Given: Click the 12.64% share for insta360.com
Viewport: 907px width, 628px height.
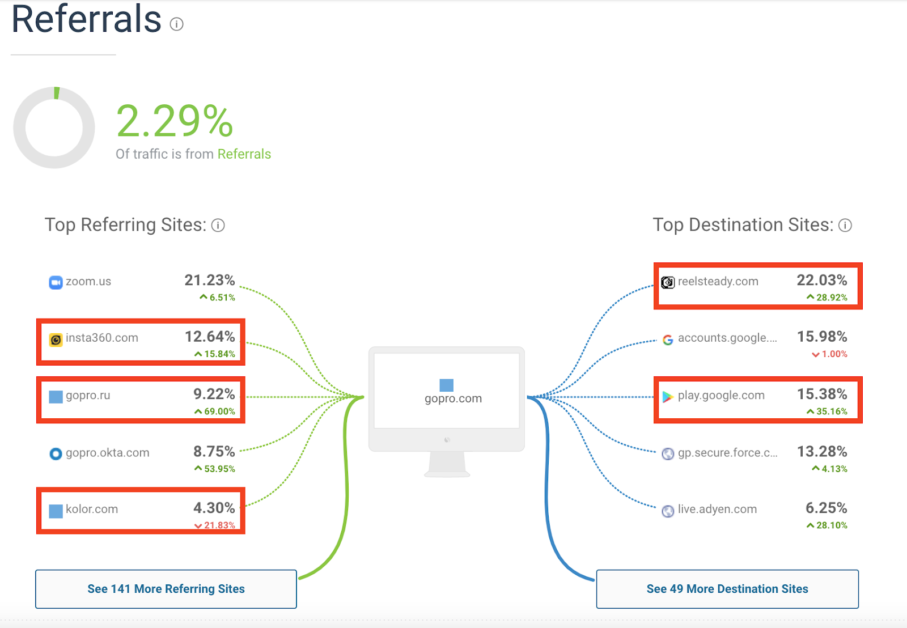Looking at the screenshot, I should [x=210, y=337].
